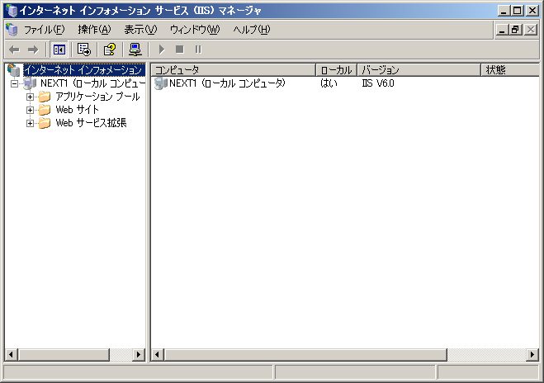544x383 pixels.
Task: Open the ファイル(F) menu
Action: [x=44, y=30]
